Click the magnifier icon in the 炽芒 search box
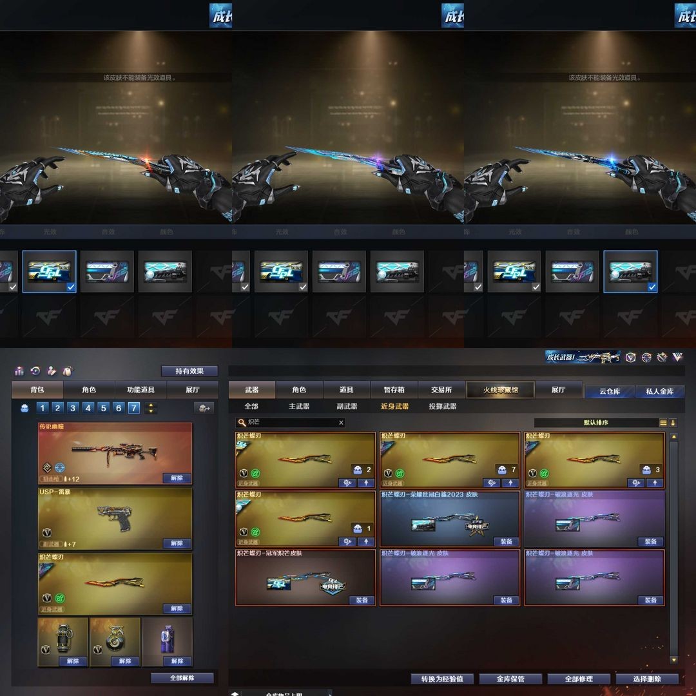The width and height of the screenshot is (696, 696). [x=242, y=423]
